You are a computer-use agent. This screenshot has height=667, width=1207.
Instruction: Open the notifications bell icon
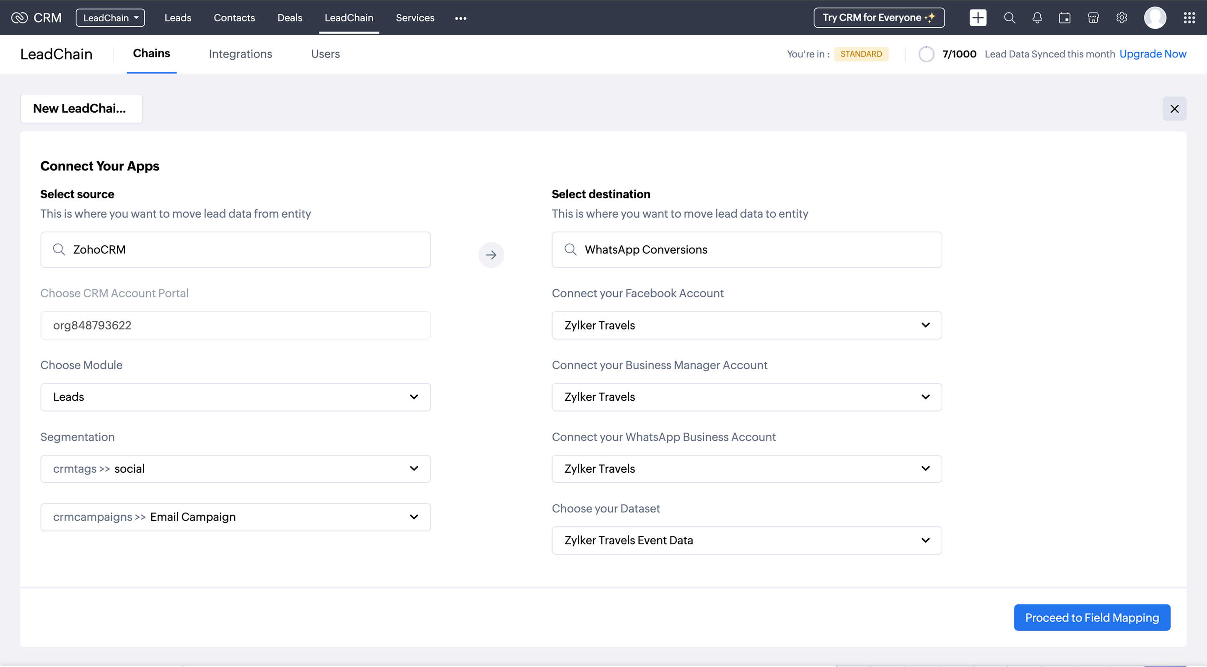tap(1037, 18)
